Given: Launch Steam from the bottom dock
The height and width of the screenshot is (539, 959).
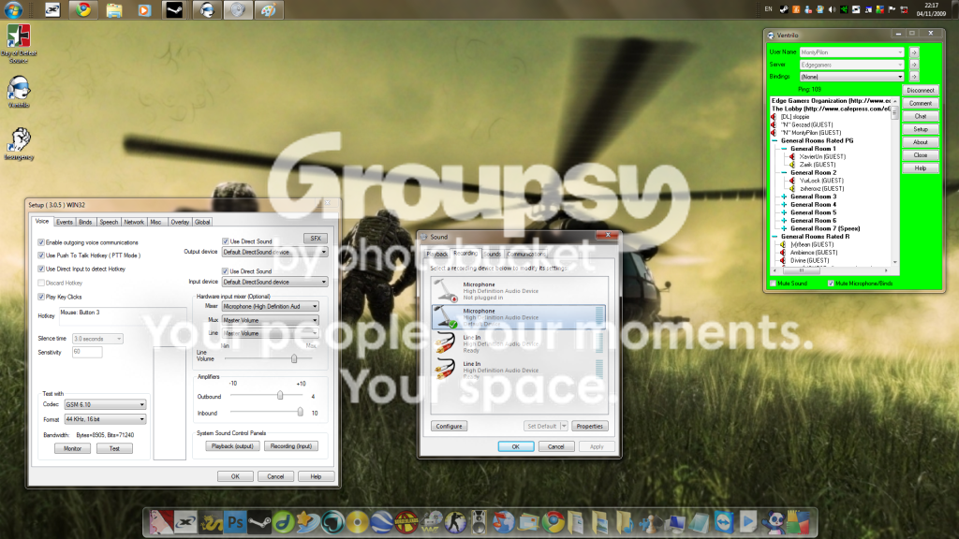Looking at the screenshot, I should pos(259,522).
